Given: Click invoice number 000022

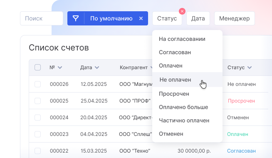Looking at the screenshot, I should click(x=59, y=151).
